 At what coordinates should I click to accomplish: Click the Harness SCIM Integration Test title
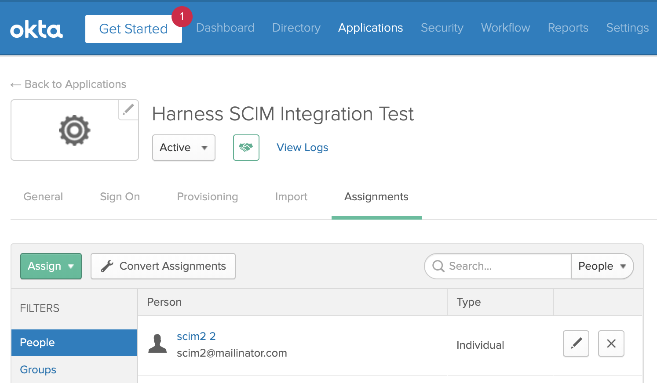283,114
